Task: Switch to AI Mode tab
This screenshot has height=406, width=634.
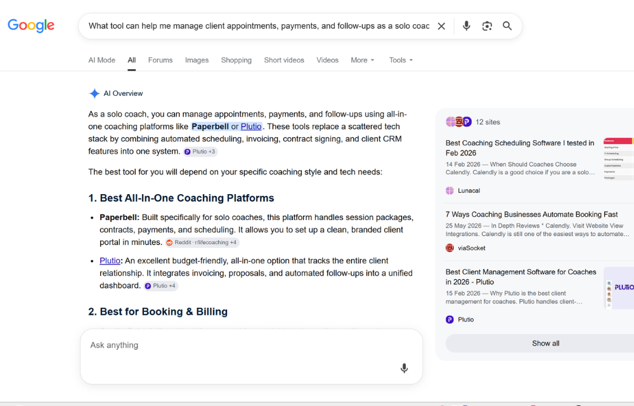Action: pyautogui.click(x=102, y=60)
